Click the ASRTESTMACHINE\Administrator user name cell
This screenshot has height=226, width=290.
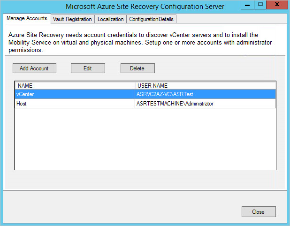pos(205,104)
